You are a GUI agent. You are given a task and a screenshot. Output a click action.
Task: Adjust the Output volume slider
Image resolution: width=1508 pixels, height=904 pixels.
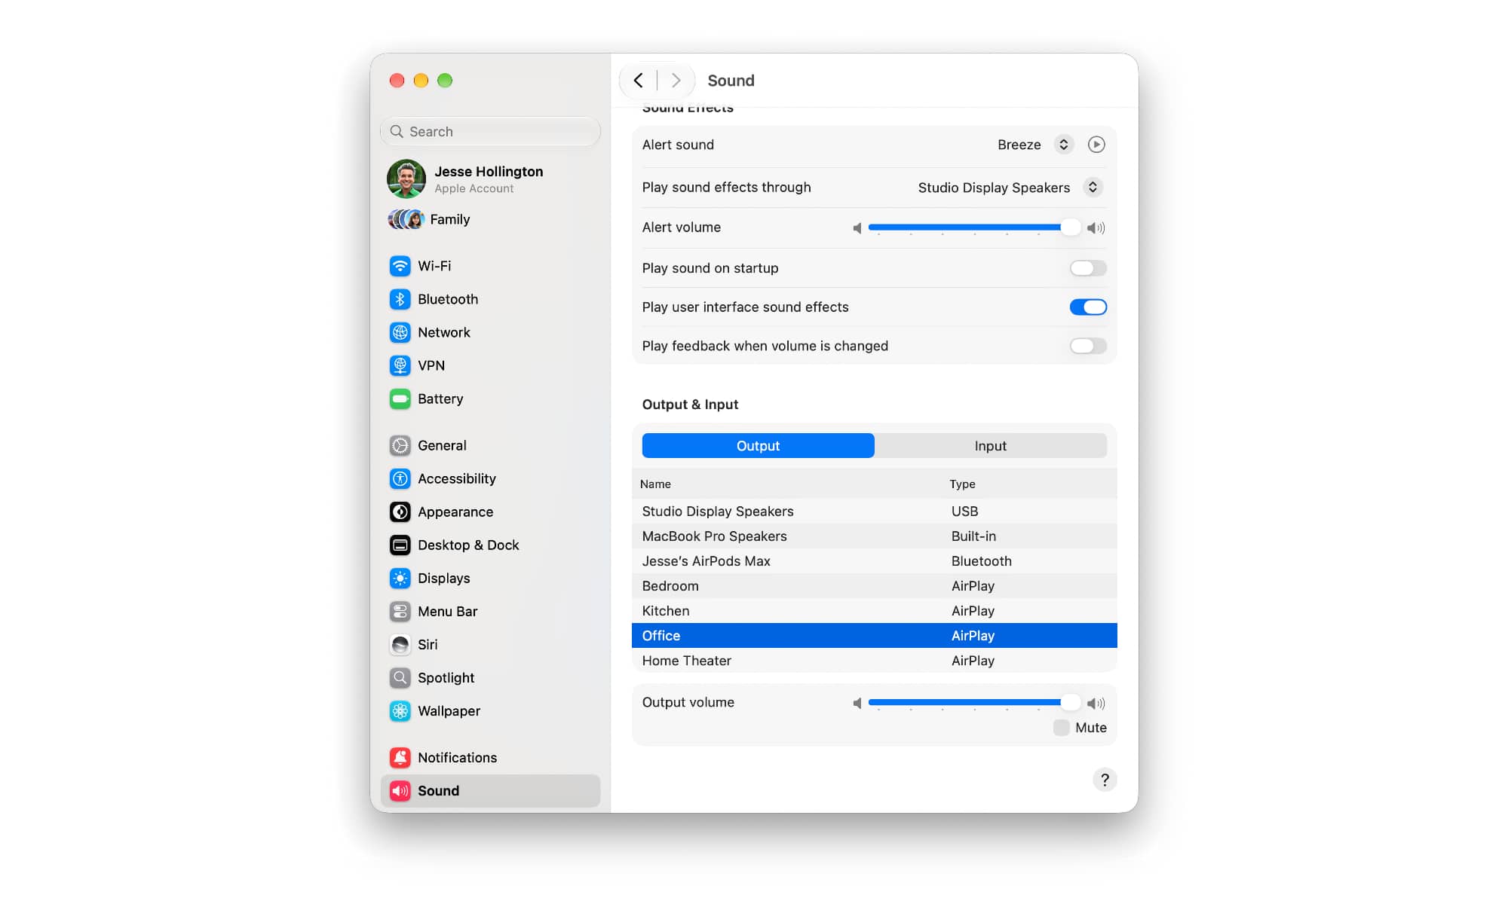point(973,703)
